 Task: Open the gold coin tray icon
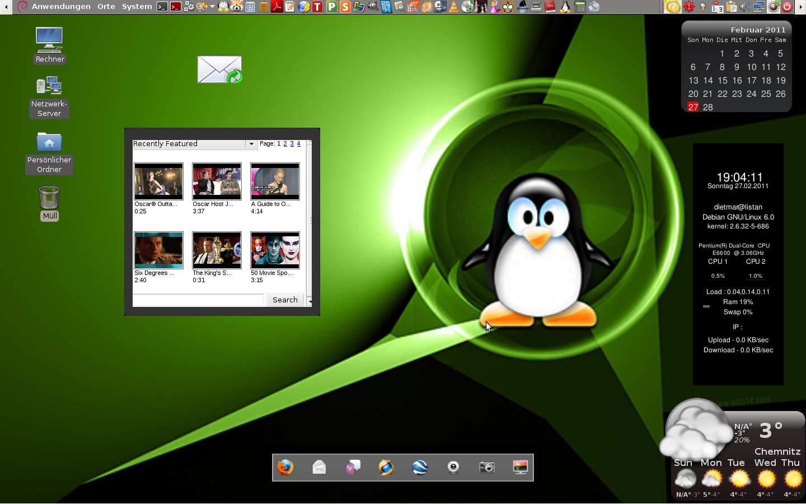[x=672, y=7]
